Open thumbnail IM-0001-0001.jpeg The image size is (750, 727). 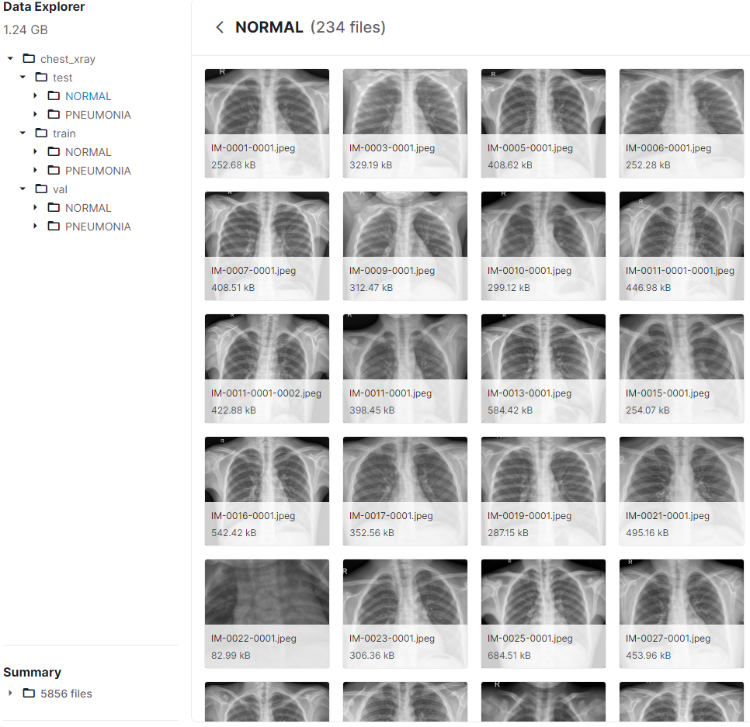[x=267, y=123]
